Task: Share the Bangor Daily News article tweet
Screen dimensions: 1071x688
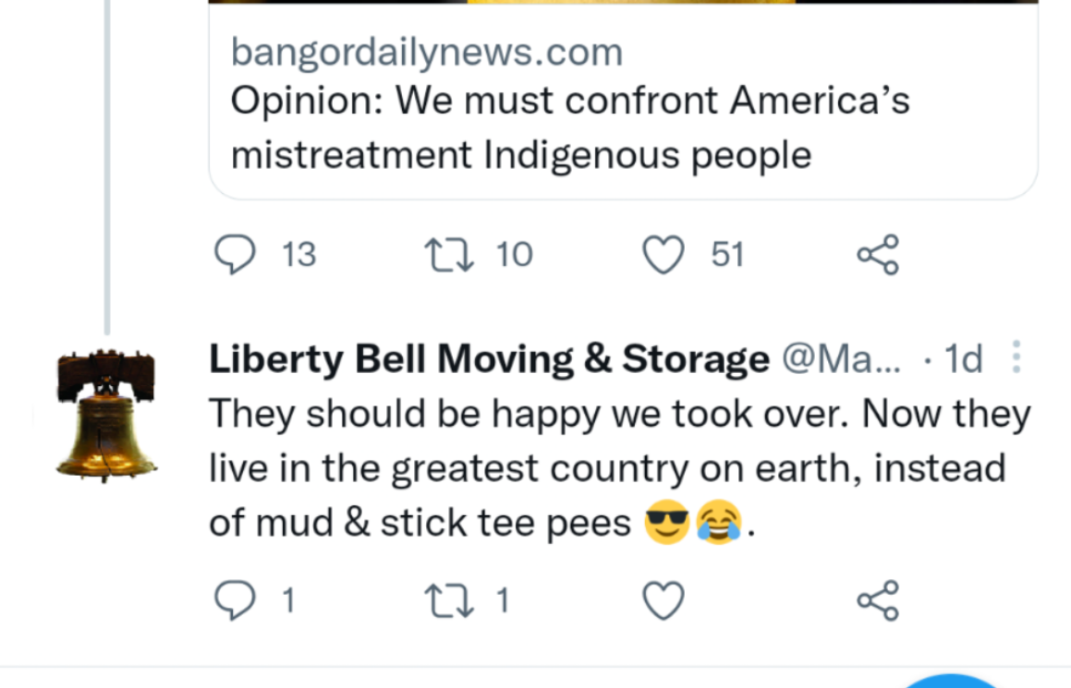Action: pos(877,254)
